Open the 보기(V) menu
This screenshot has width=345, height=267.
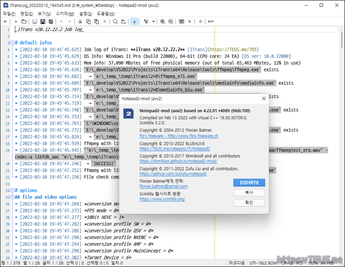coord(44,14)
